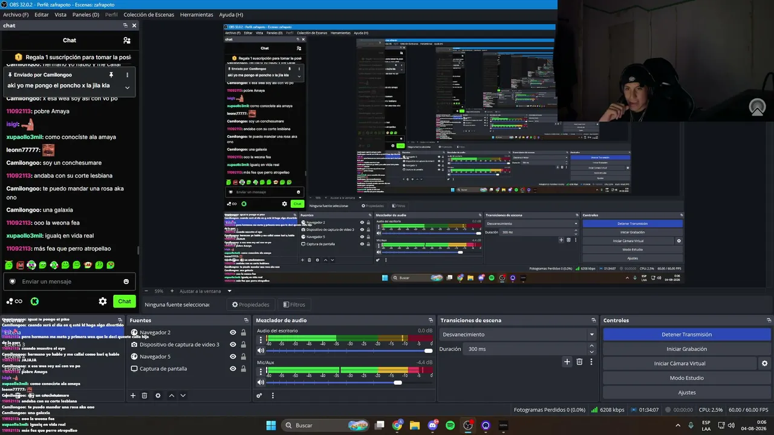Image resolution: width=774 pixels, height=435 pixels.
Task: Zoom in the preview with plus button
Action: click(x=172, y=291)
